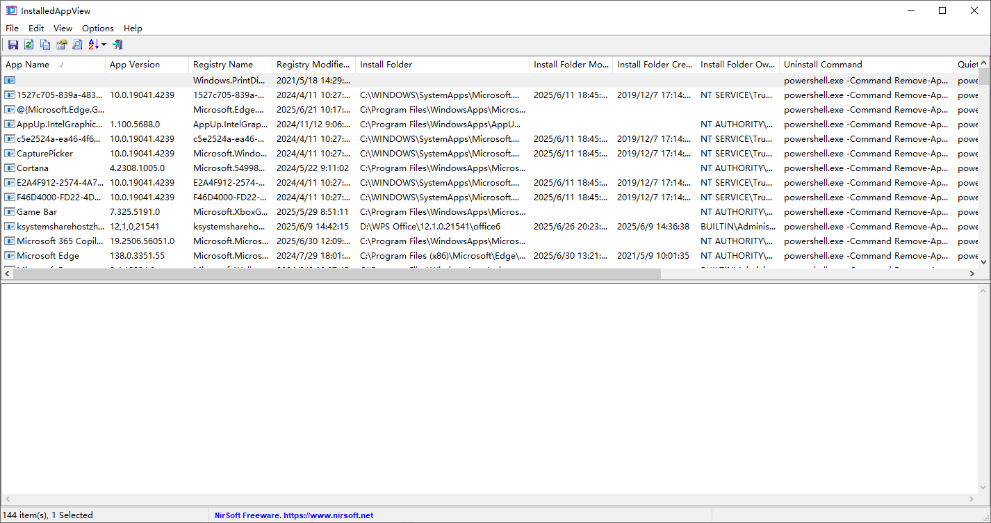Screen dimensions: 991x523
Task: Click the app icon beside F46D4000-FD22-4D
Action: coord(10,198)
